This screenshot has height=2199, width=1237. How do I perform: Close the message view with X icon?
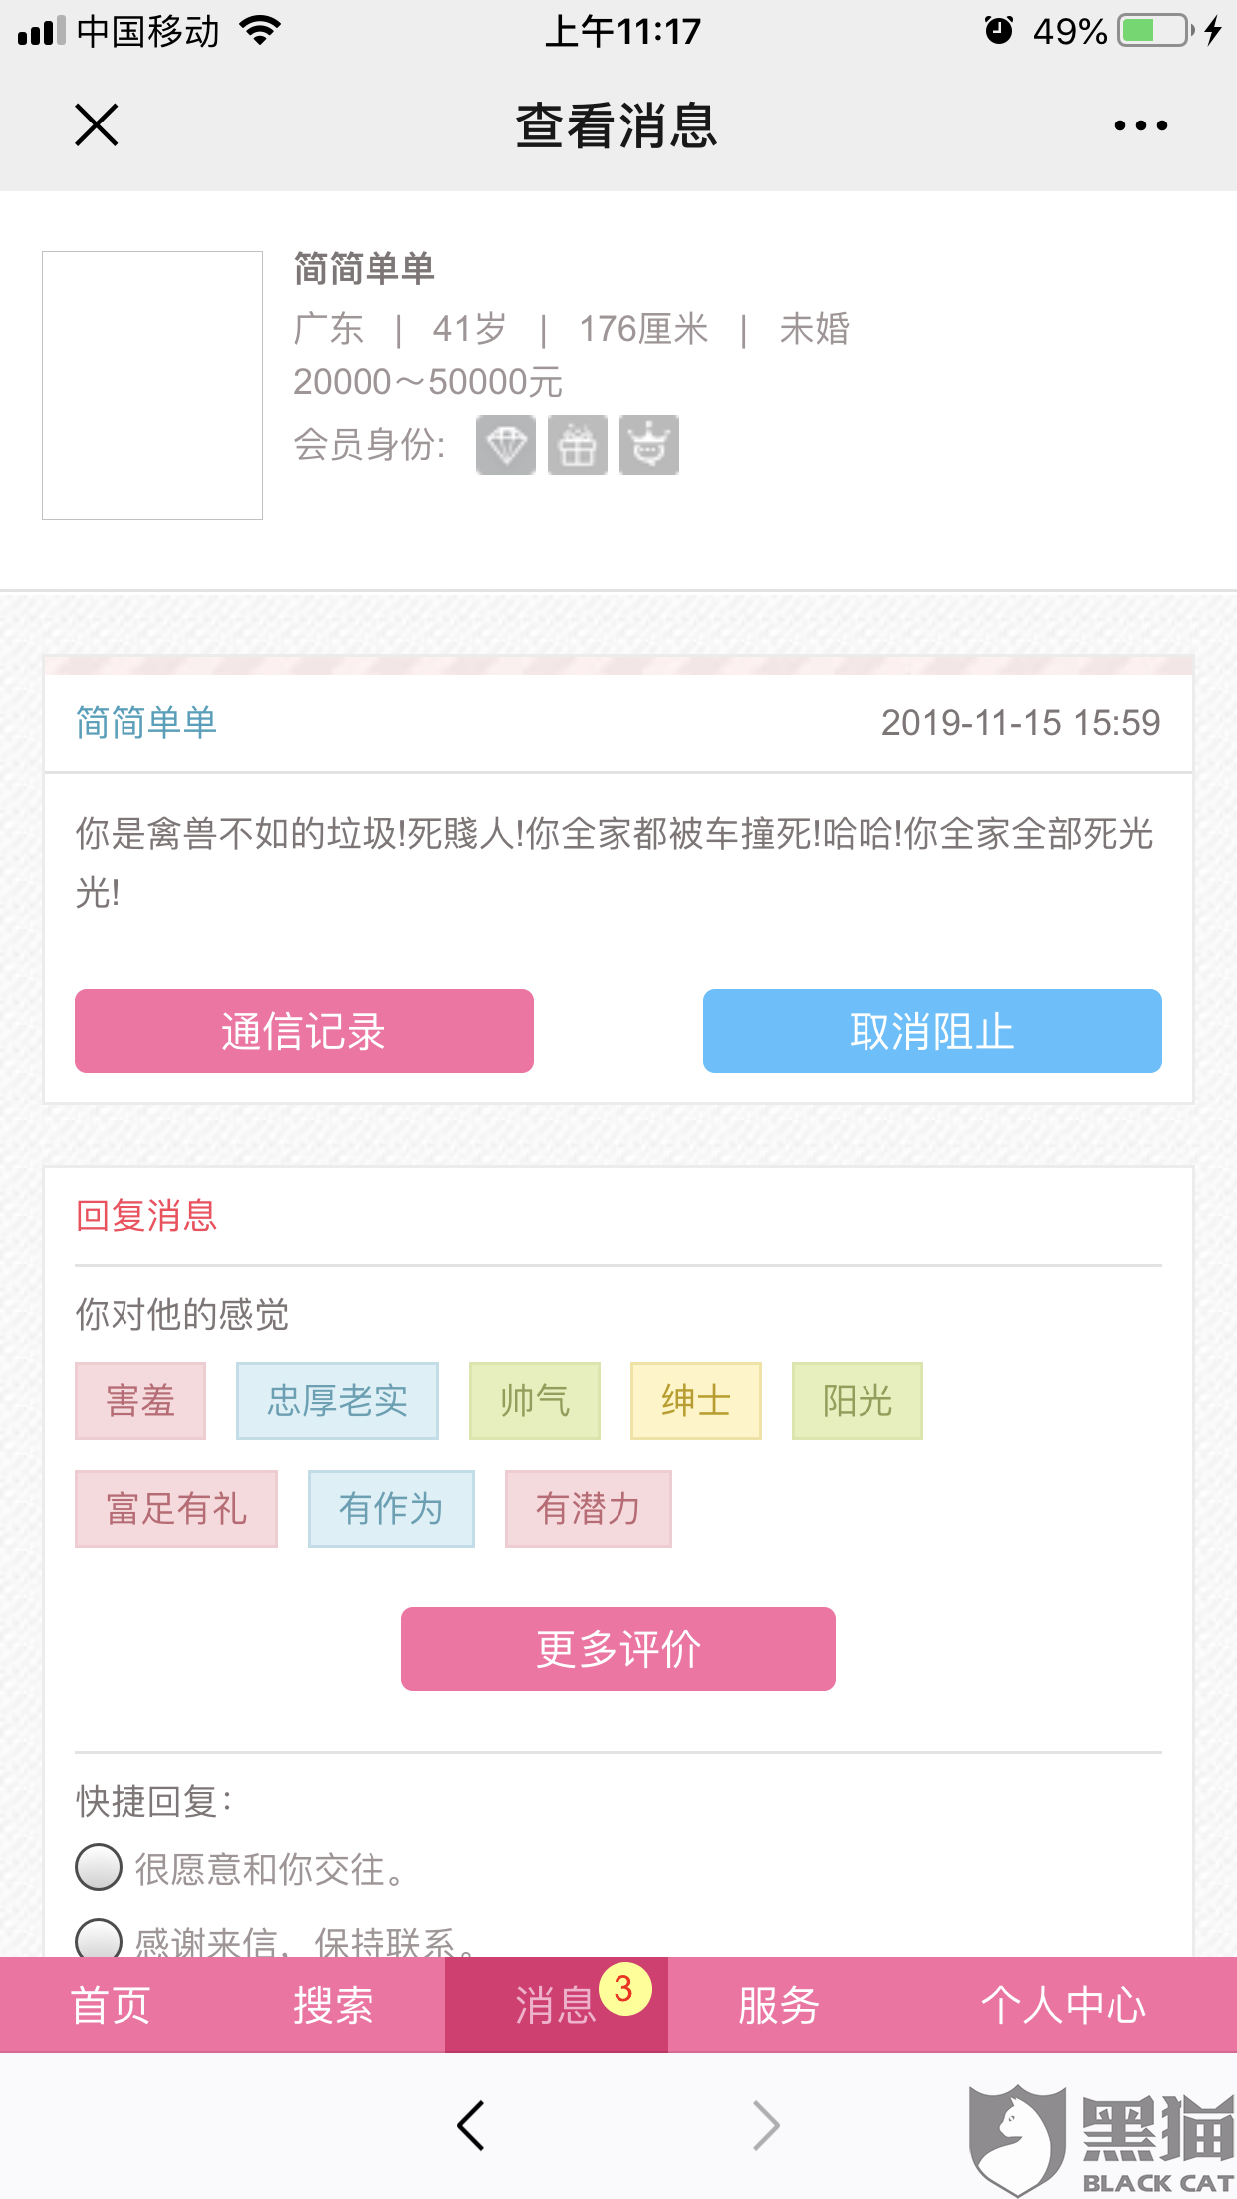point(97,125)
